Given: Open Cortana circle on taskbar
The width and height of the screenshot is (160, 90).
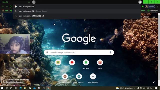Looking at the screenshot, I should [11, 88].
